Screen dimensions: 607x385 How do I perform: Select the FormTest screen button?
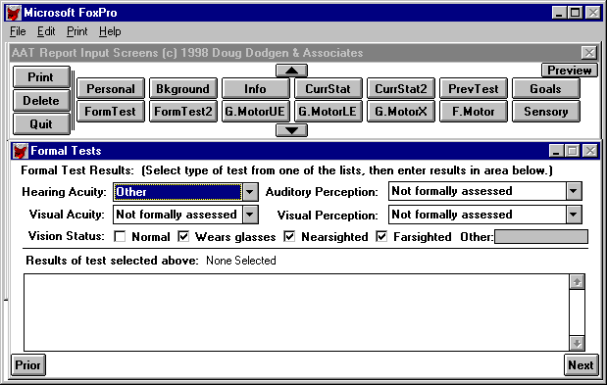click(x=111, y=112)
